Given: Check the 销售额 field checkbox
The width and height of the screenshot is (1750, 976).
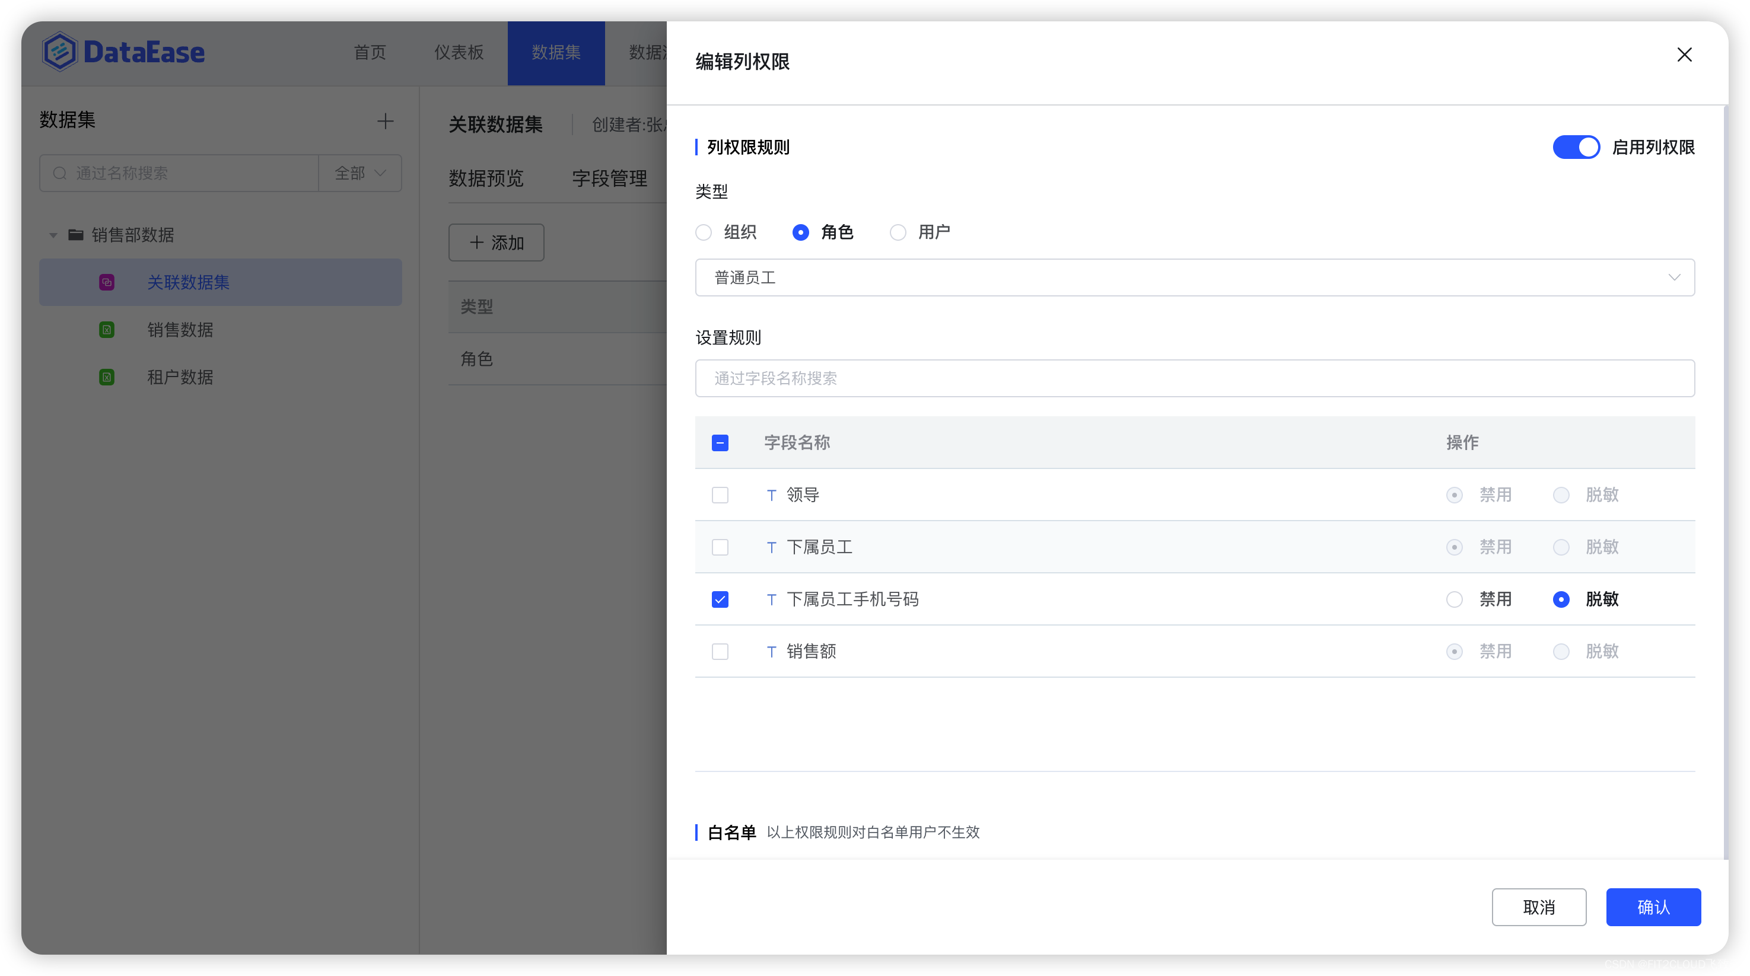Looking at the screenshot, I should point(720,651).
